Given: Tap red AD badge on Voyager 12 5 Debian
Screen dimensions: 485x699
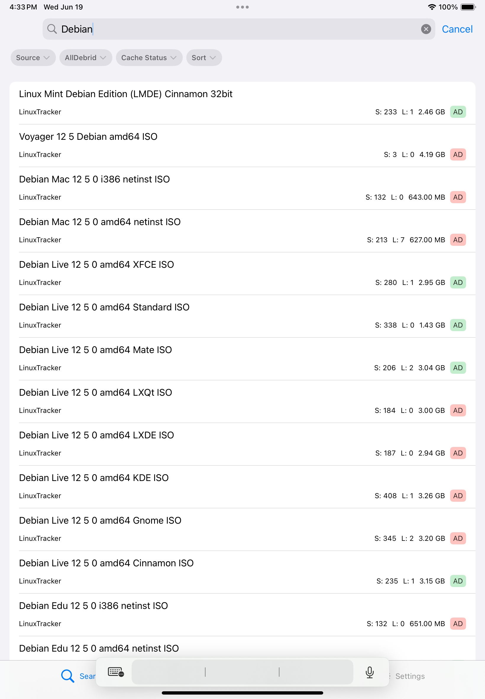Looking at the screenshot, I should coord(458,155).
